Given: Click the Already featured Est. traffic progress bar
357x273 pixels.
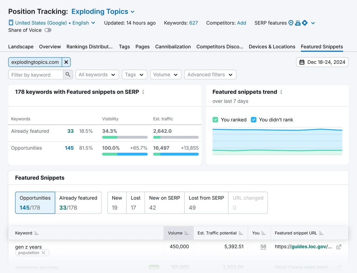Looking at the screenshot, I should click(176, 137).
